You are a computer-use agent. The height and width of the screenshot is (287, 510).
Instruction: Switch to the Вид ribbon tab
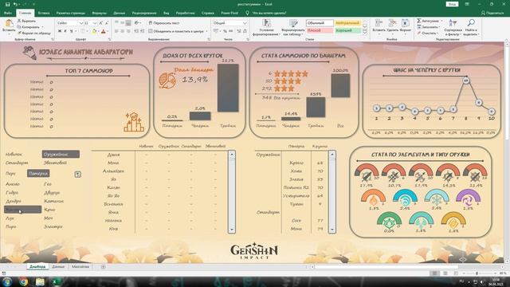point(167,13)
